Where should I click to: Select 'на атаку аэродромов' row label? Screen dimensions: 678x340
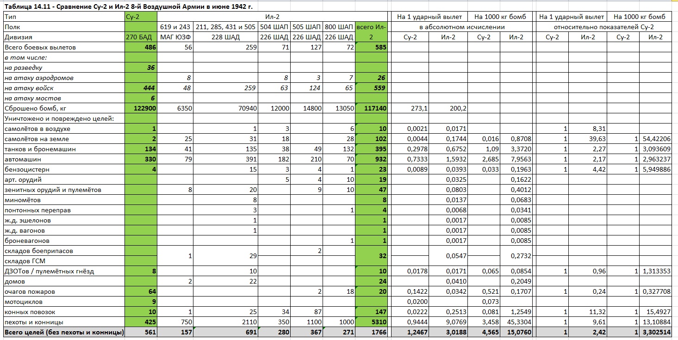tap(64, 78)
